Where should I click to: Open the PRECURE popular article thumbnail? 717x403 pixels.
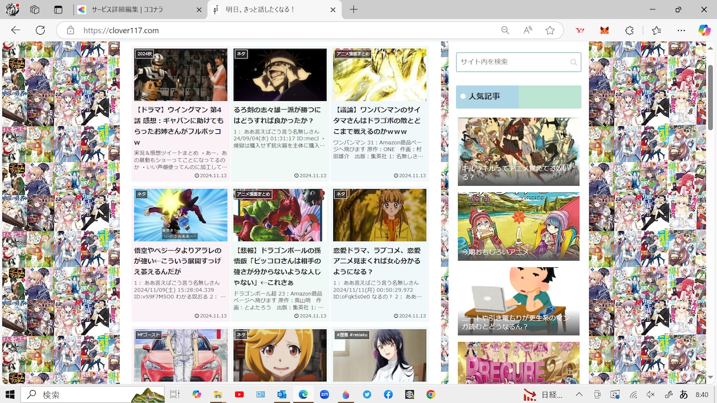pyautogui.click(x=518, y=362)
